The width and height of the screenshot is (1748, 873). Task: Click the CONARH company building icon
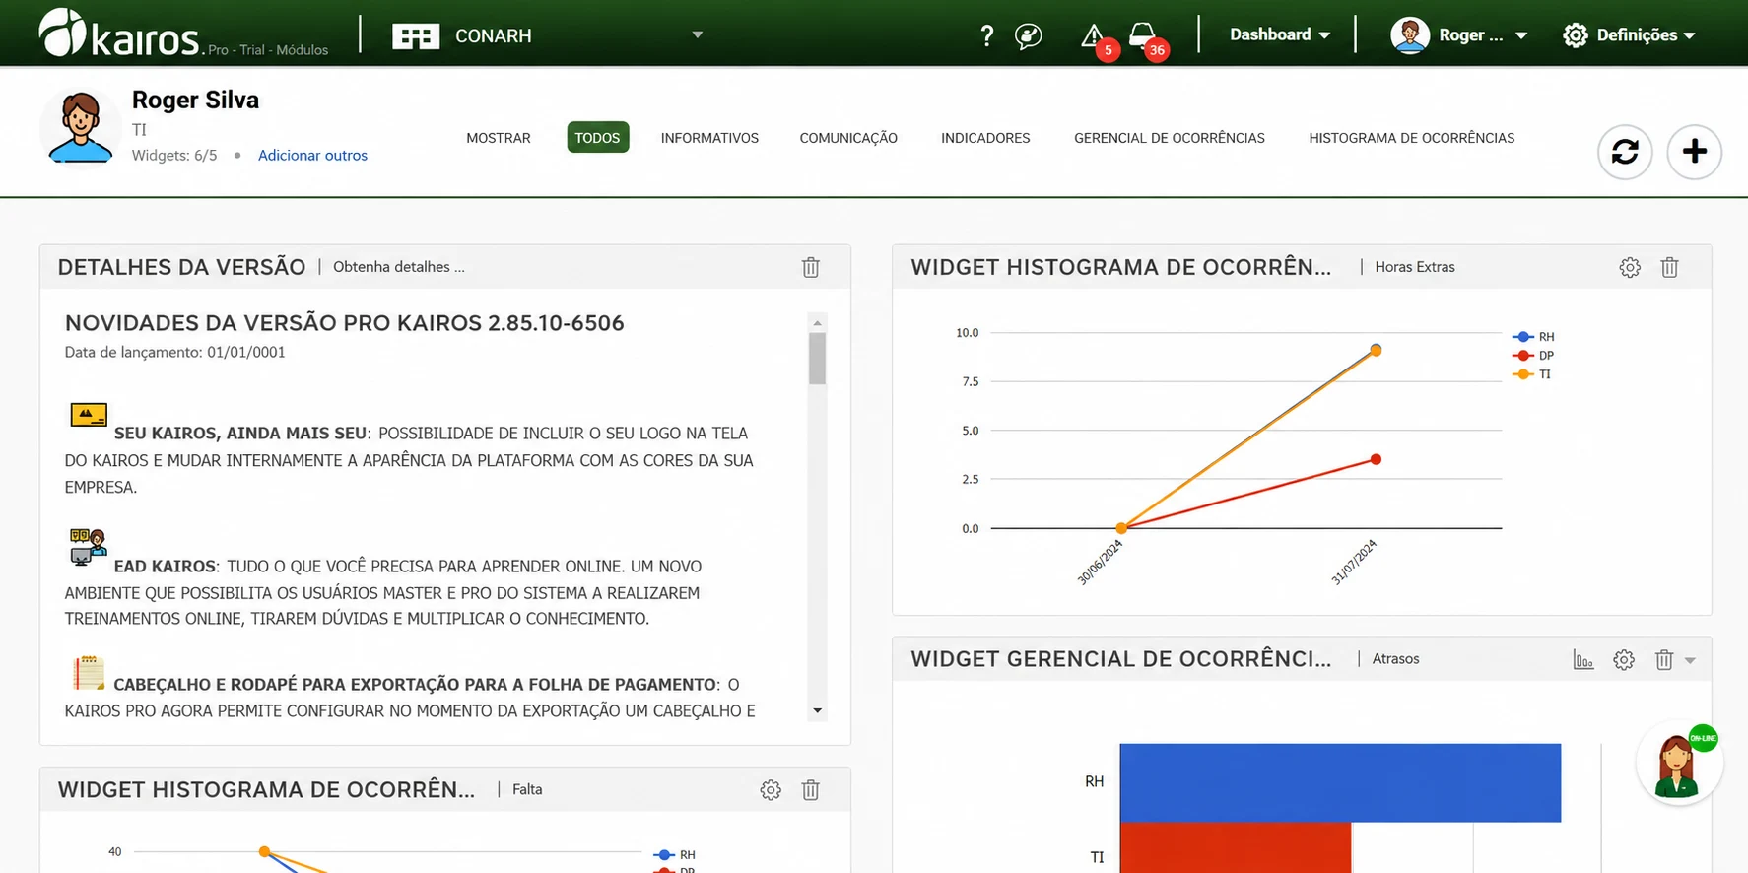coord(416,36)
